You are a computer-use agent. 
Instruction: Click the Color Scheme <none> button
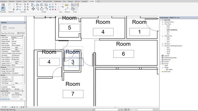tap(17, 61)
